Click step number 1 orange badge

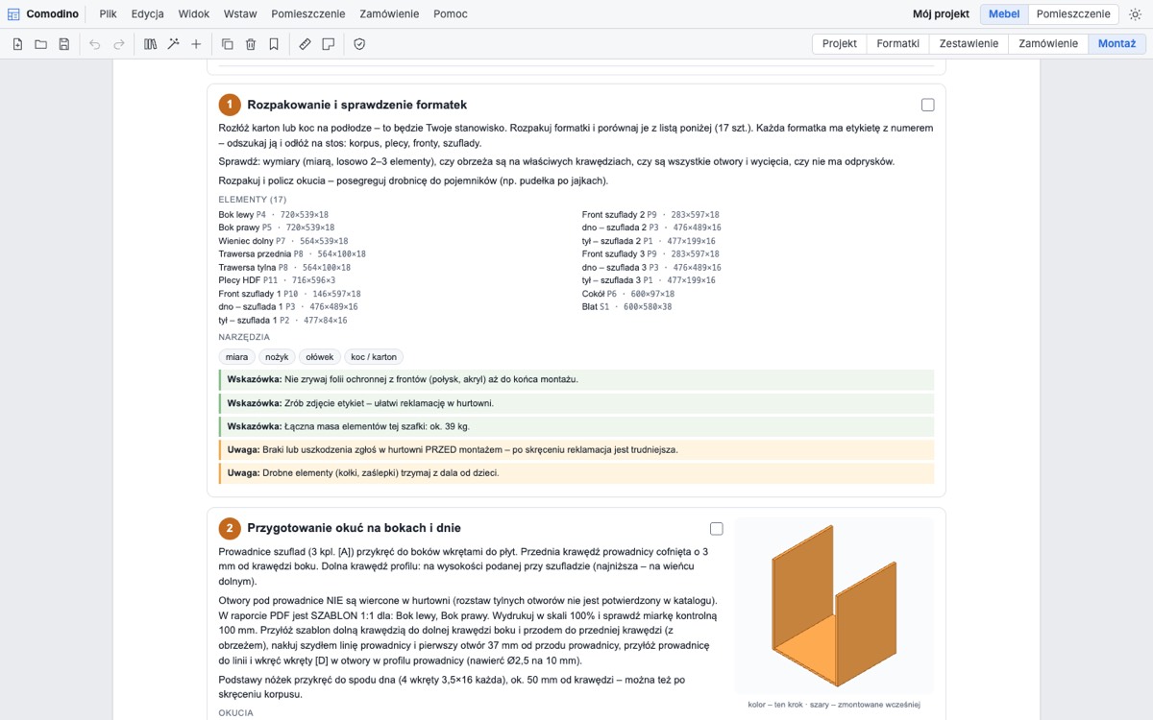point(230,105)
